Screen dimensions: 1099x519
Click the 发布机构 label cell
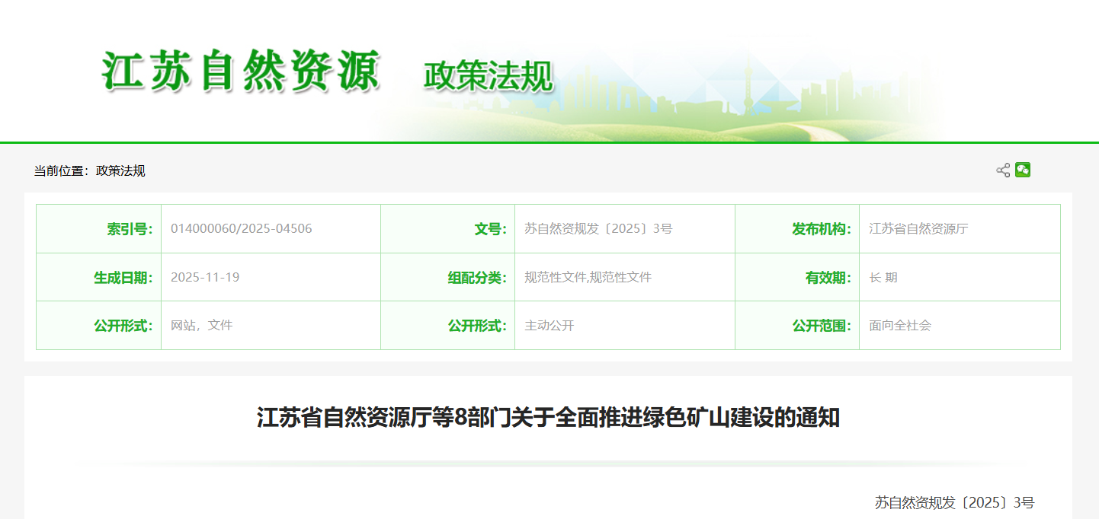coord(819,228)
